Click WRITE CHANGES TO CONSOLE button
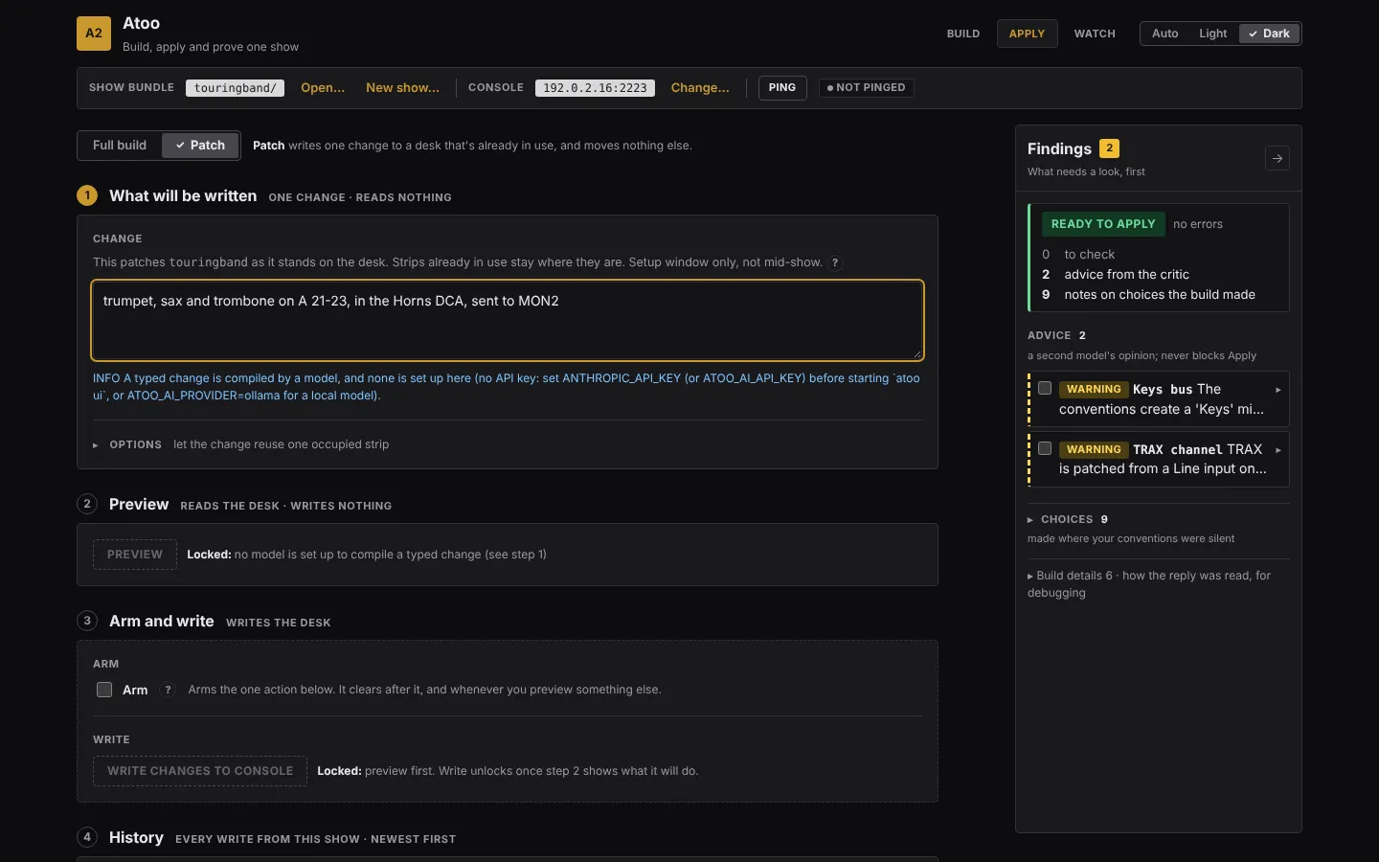Viewport: 1379px width, 862px height. pyautogui.click(x=200, y=771)
